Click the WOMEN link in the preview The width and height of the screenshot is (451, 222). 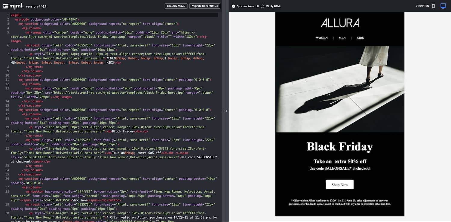322,38
